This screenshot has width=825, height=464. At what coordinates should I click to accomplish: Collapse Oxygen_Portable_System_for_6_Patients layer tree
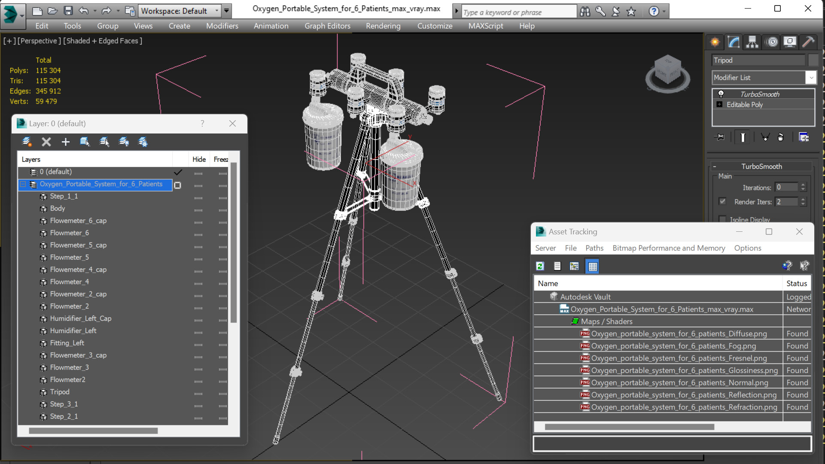tap(23, 184)
